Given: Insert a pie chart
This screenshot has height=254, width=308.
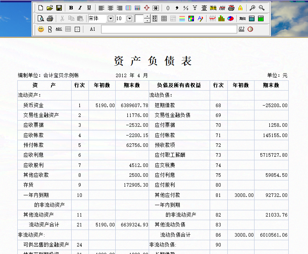Looking at the screenshot, I should [231, 19].
